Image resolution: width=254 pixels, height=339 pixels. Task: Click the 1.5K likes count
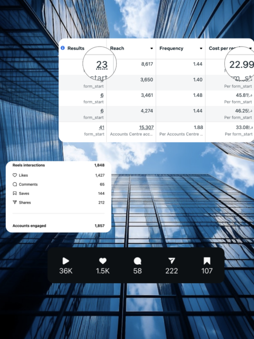(x=103, y=271)
